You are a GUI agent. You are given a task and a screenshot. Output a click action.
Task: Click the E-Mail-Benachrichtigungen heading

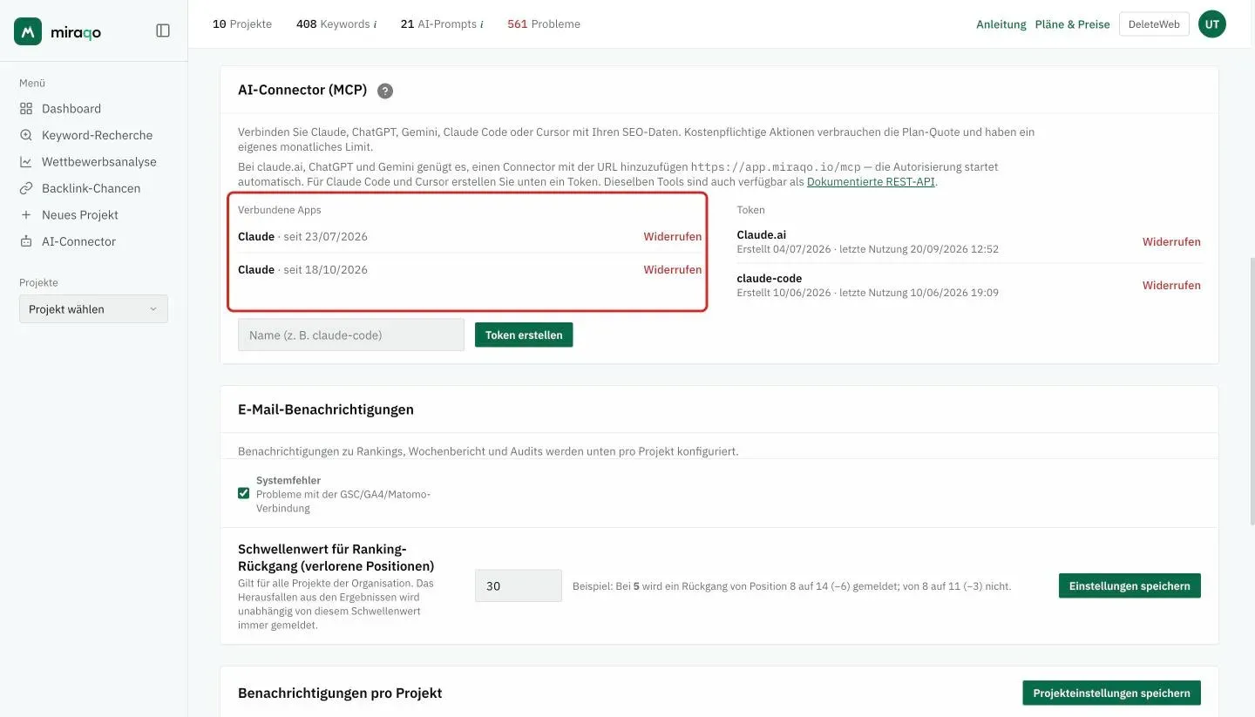tap(326, 409)
